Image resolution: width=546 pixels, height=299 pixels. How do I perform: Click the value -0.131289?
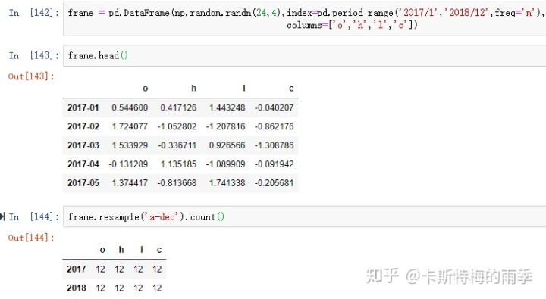pyautogui.click(x=128, y=164)
